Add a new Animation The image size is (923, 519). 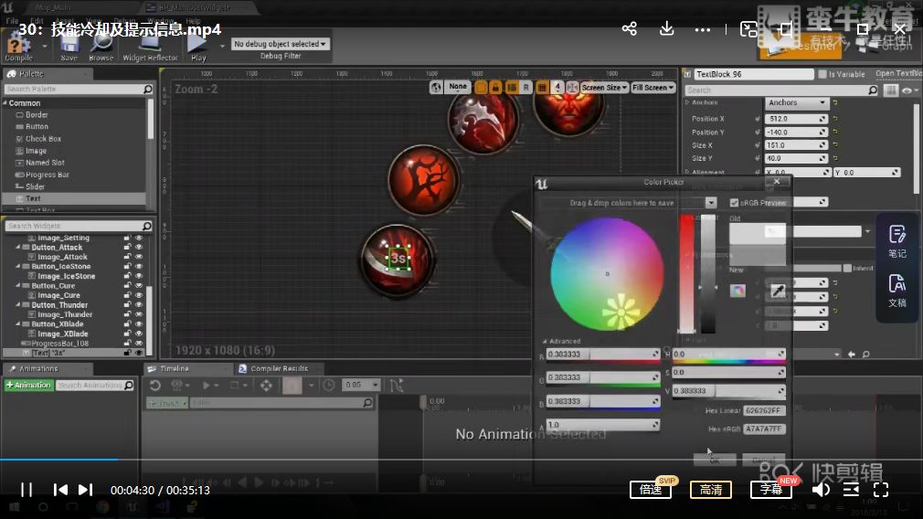click(x=28, y=386)
